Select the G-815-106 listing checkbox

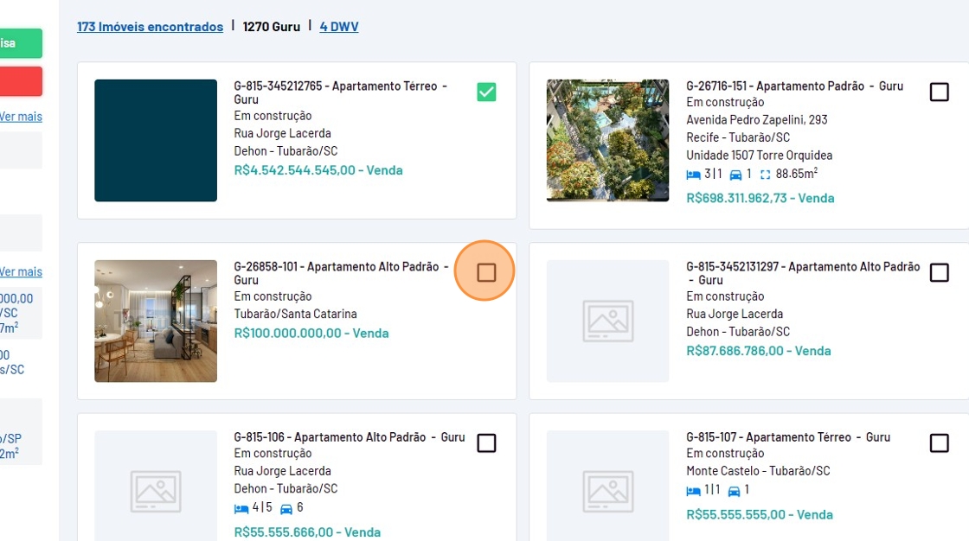486,443
